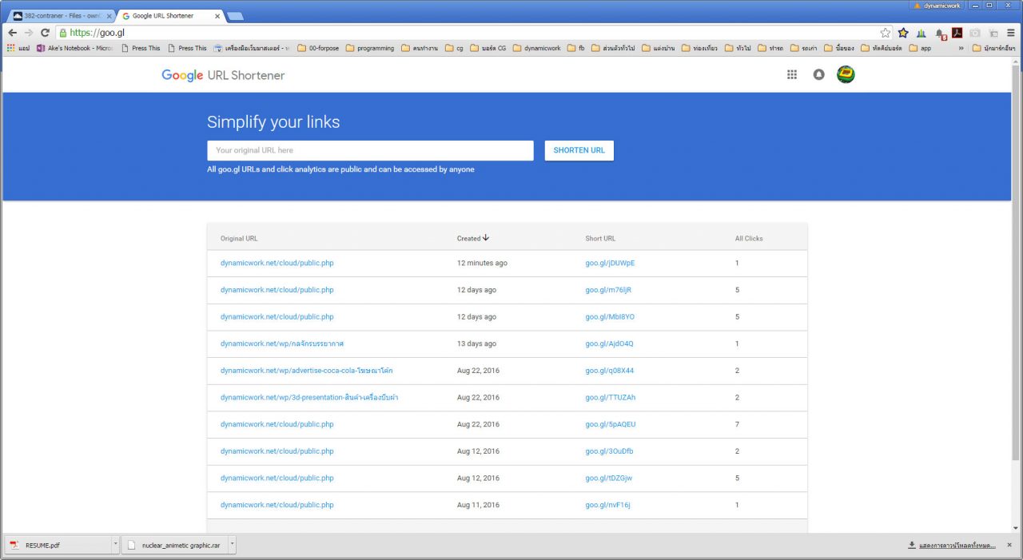Click the original URL input field
The height and width of the screenshot is (560, 1023).
(x=370, y=150)
